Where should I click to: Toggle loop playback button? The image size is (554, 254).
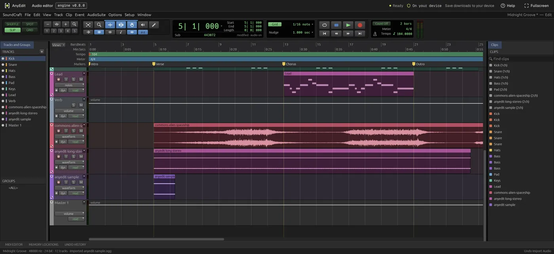click(324, 25)
